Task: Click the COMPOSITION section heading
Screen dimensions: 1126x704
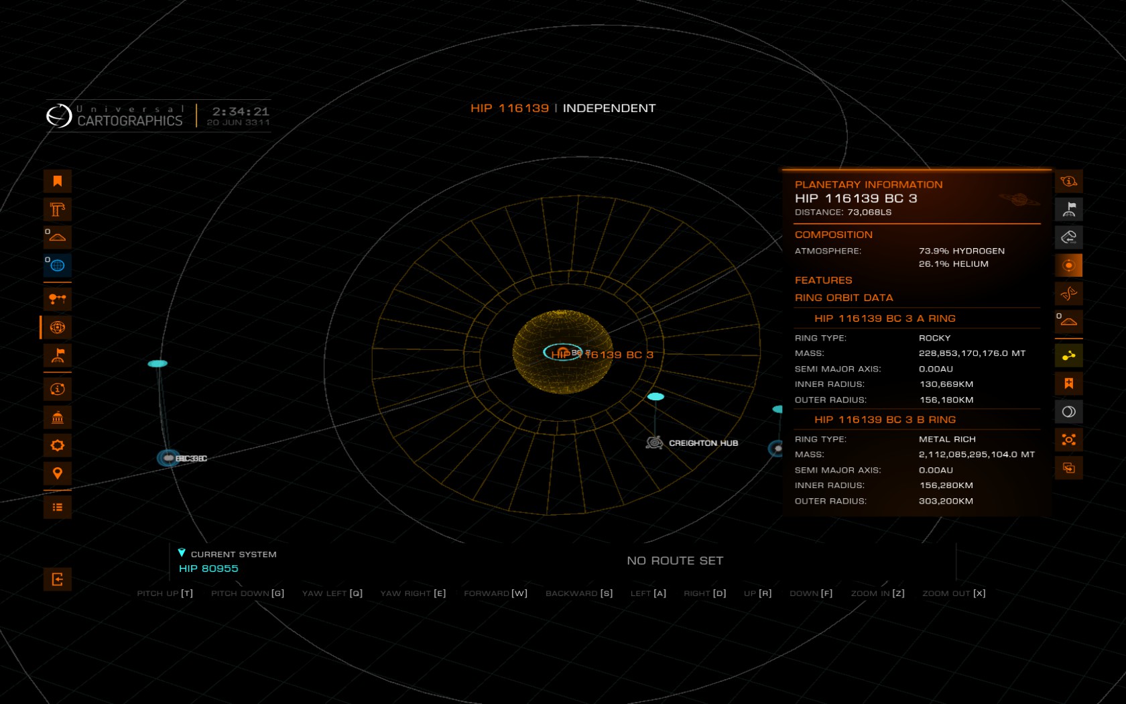Action: (x=834, y=235)
